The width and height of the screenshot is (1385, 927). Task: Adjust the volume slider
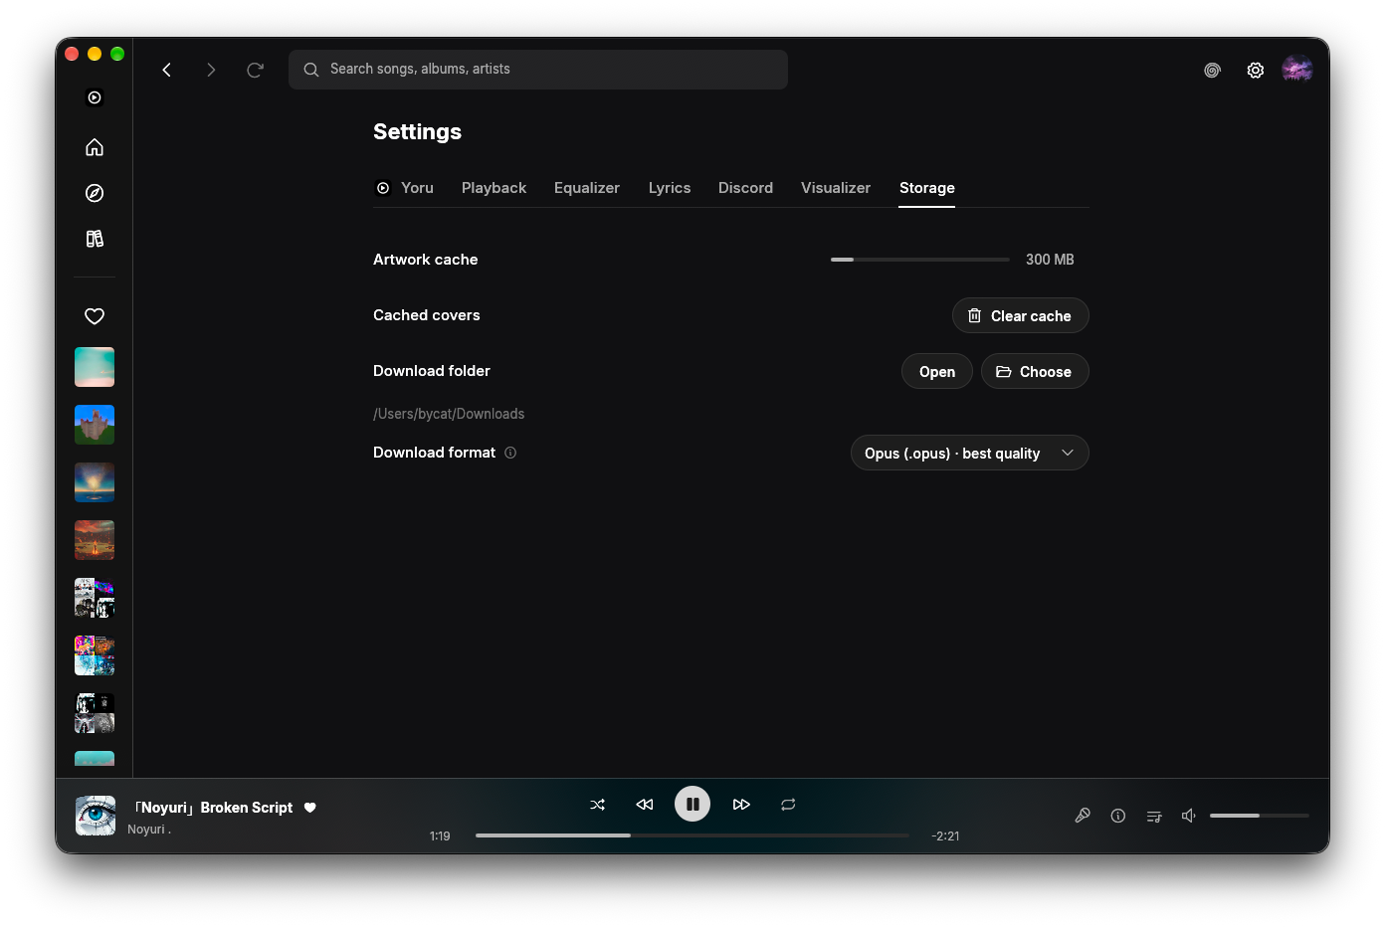1260,816
